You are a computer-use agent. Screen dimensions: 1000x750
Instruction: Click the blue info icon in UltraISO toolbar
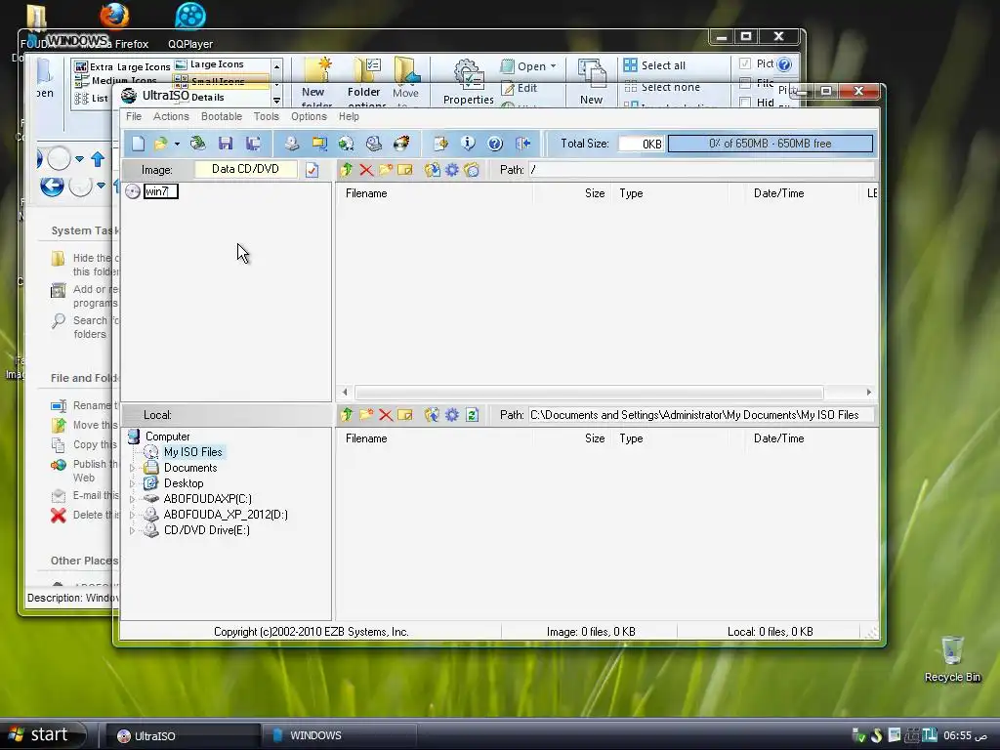click(468, 144)
